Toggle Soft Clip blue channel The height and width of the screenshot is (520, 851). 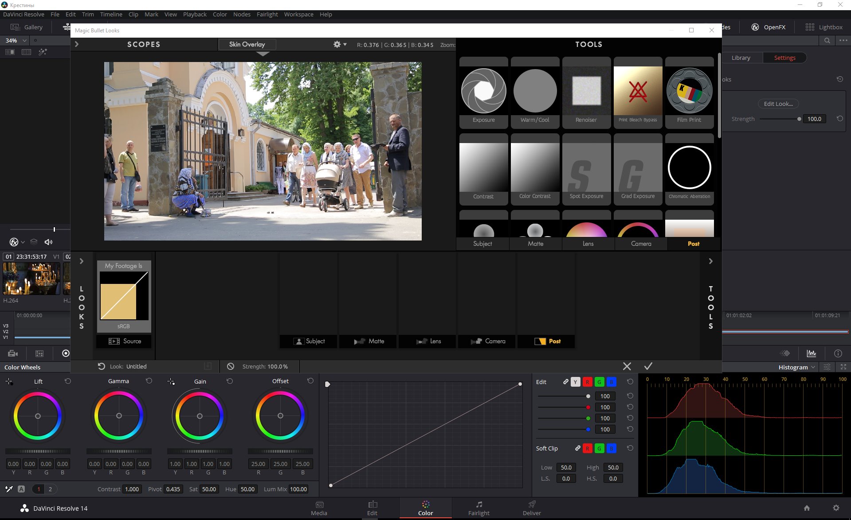[611, 448]
